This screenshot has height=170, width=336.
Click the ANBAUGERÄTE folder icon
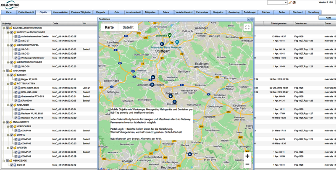[11, 122]
